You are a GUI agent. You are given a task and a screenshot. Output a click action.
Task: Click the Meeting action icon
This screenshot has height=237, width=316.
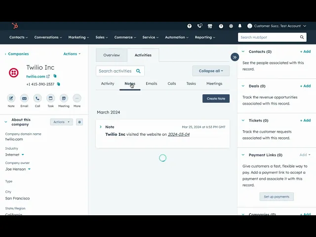click(64, 98)
